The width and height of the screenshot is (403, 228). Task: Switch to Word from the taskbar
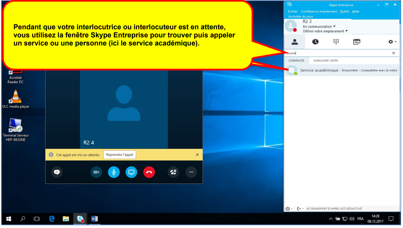(94, 219)
